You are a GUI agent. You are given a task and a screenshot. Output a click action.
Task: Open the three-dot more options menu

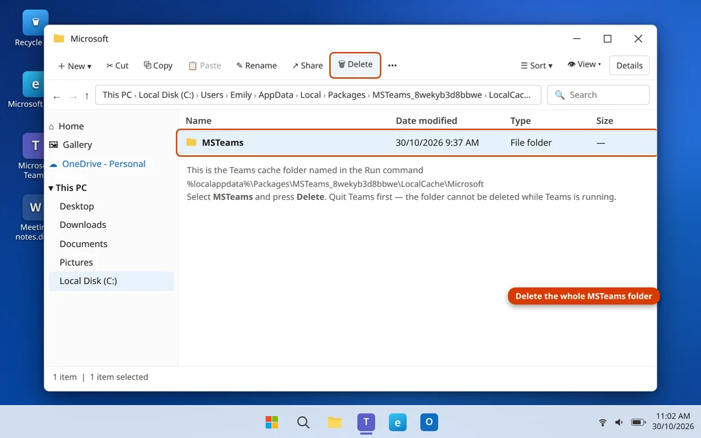(392, 66)
